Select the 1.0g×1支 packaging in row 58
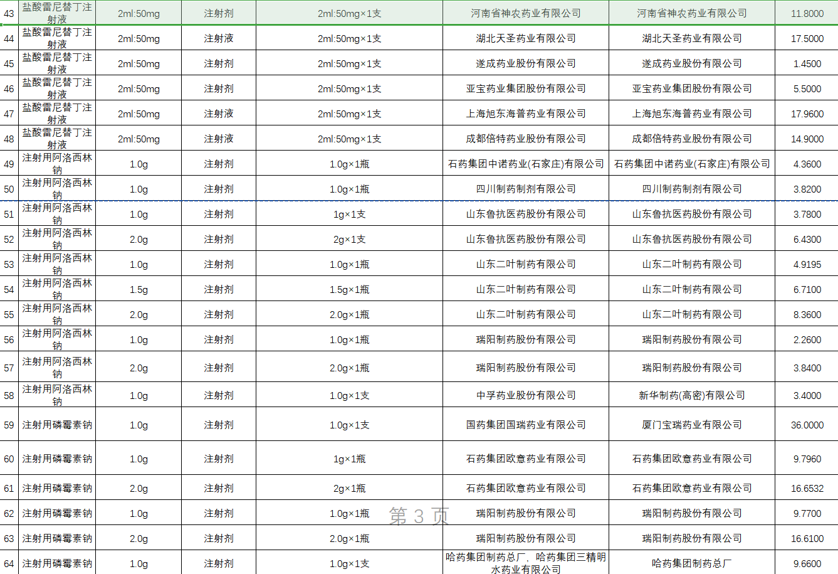This screenshot has width=838, height=574. point(350,395)
